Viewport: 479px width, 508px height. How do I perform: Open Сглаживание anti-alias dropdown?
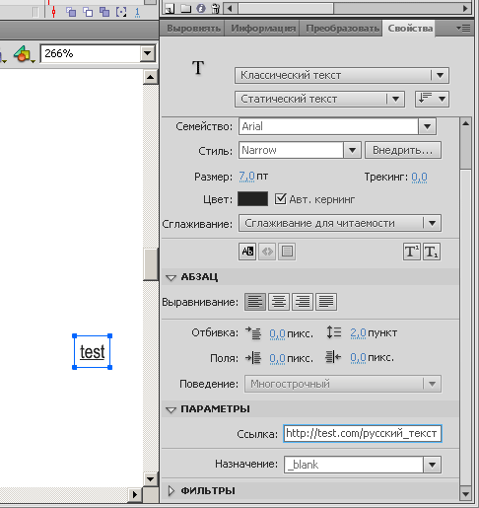(340, 223)
